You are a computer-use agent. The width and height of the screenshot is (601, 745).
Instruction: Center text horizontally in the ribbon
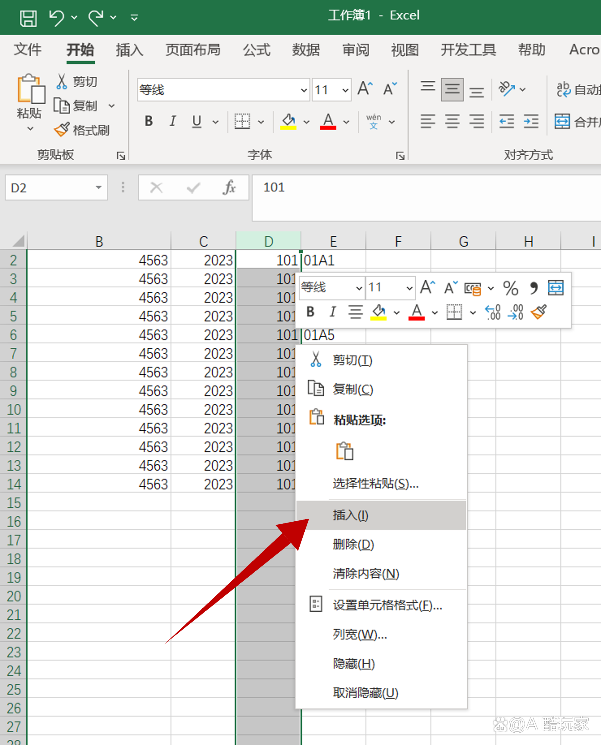pos(452,121)
